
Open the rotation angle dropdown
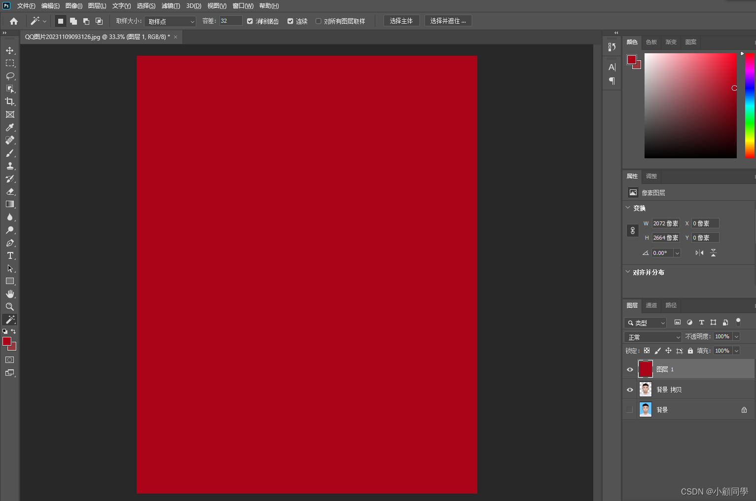[677, 253]
